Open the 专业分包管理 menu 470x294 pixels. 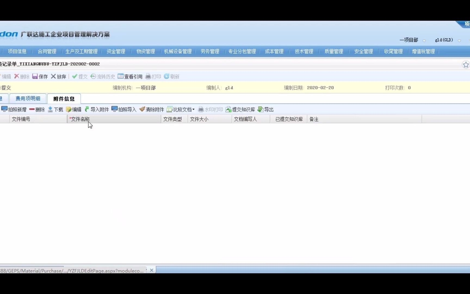(x=242, y=51)
